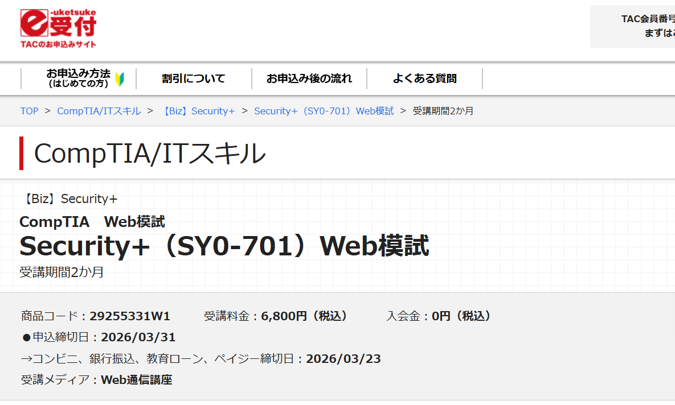Open お申込み方法 (はじめての方) menu
Screen dimensions: 675x405
pos(79,78)
